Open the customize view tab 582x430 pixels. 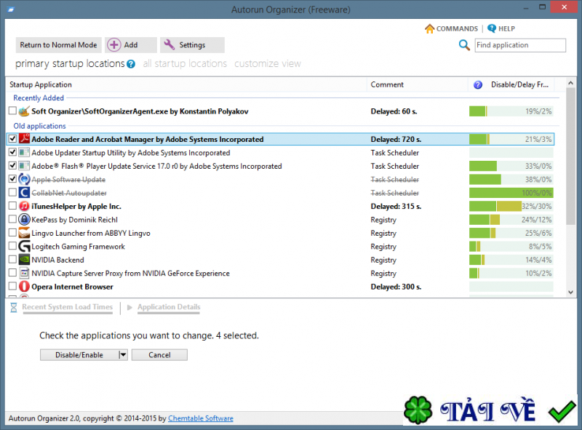coord(267,64)
